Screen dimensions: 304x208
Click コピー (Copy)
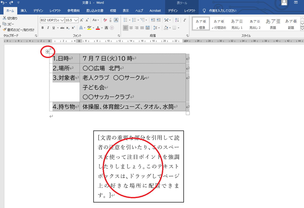pos(8,24)
